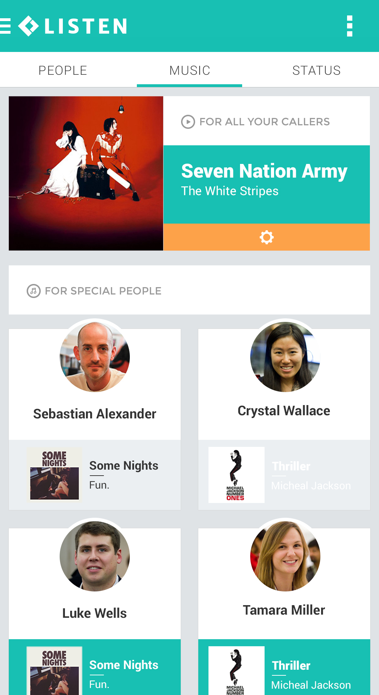Tap Tamara Miller's avatar picture
379x695 pixels.
click(285, 556)
